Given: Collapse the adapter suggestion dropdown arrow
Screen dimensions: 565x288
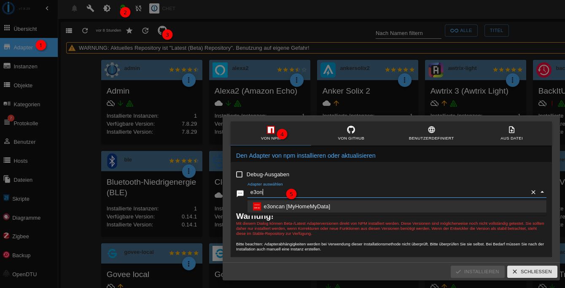Looking at the screenshot, I should (542, 192).
